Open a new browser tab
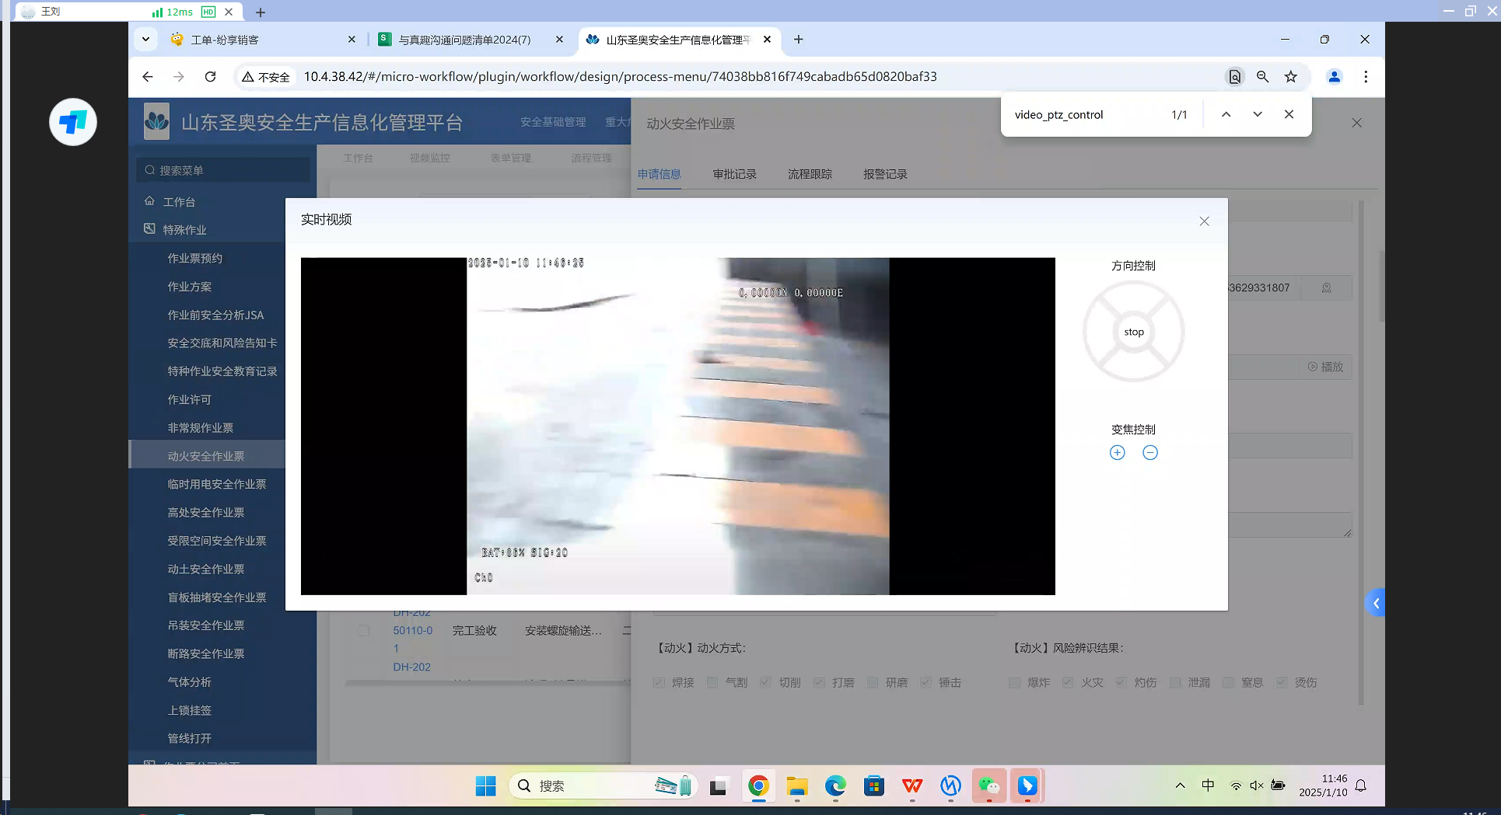Screen dimensions: 1501x815 click(799, 40)
